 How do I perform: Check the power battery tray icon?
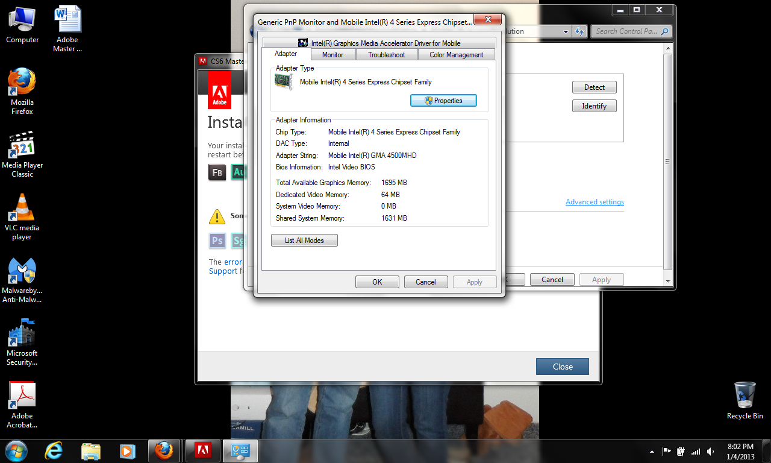coord(681,451)
